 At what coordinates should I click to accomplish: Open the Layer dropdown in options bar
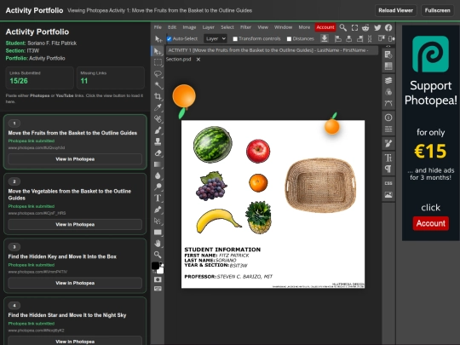[216, 38]
